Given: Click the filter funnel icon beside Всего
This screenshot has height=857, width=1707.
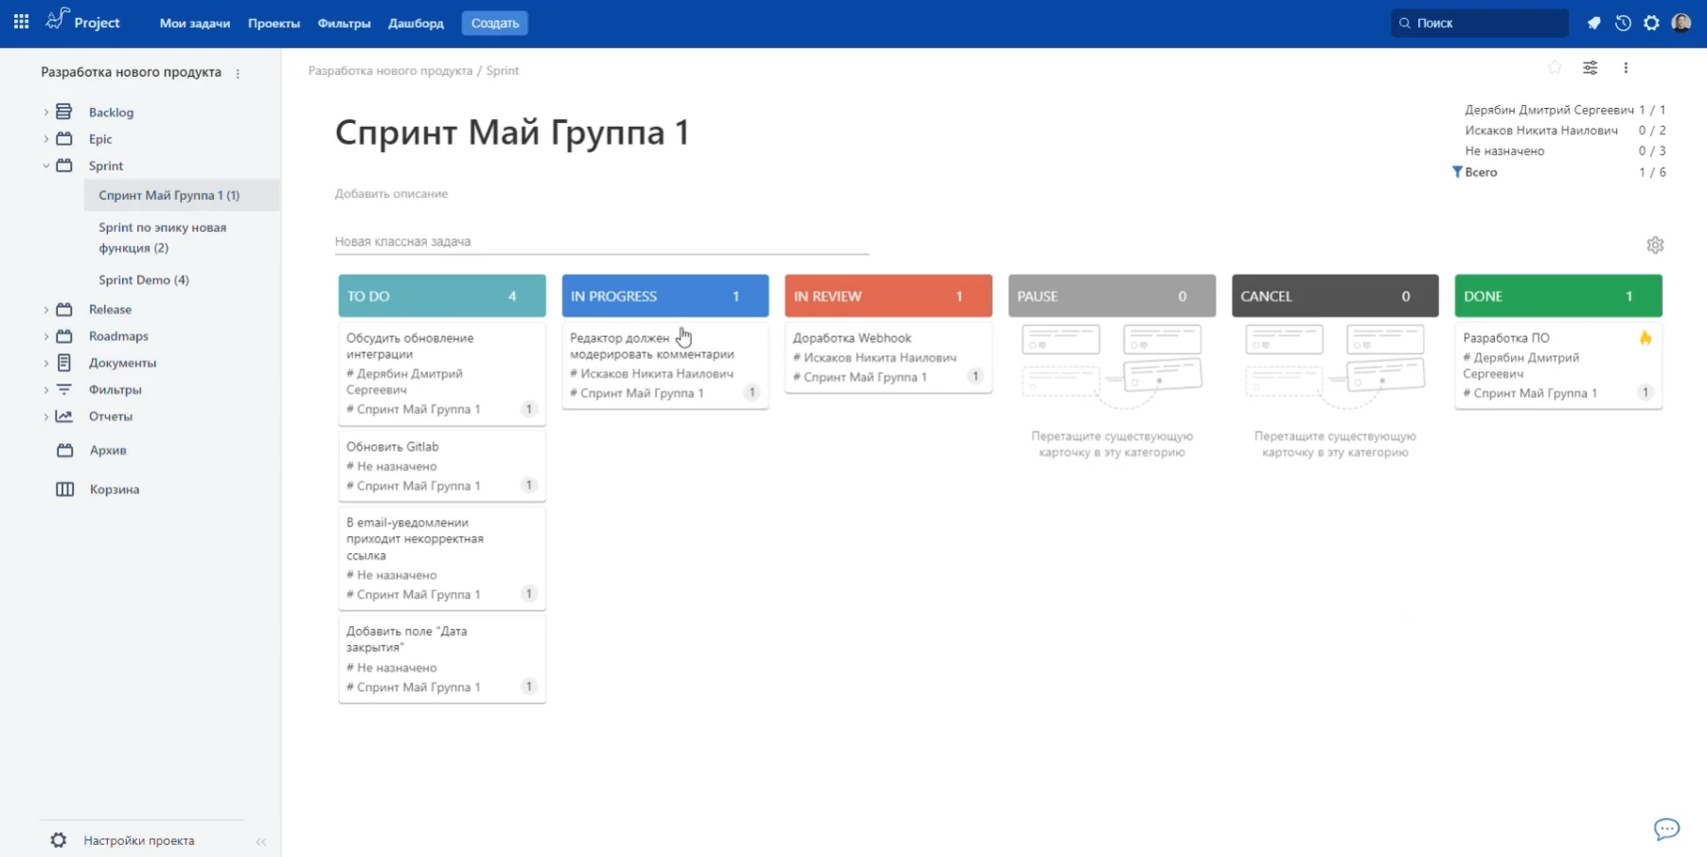Looking at the screenshot, I should tap(1457, 171).
